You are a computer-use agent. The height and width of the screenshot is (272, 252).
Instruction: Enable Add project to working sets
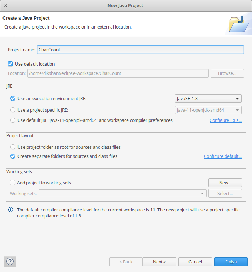tap(12, 183)
